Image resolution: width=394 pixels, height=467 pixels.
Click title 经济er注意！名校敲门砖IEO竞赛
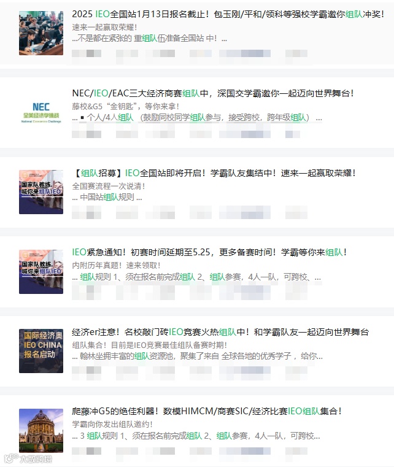[221, 332]
